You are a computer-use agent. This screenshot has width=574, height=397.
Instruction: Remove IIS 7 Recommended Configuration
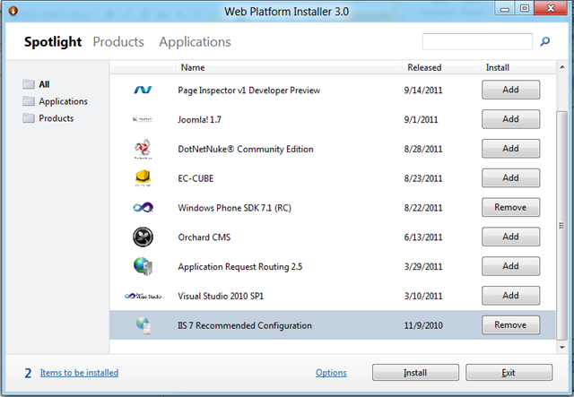tap(510, 325)
